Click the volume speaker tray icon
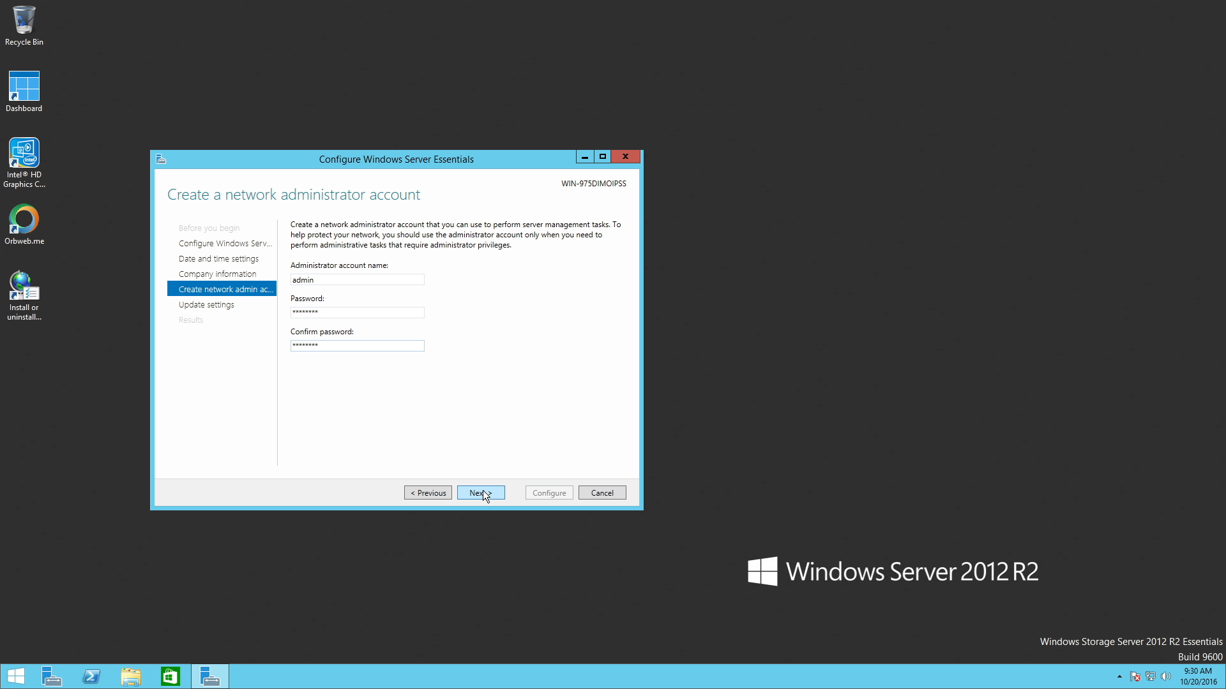 (1166, 676)
